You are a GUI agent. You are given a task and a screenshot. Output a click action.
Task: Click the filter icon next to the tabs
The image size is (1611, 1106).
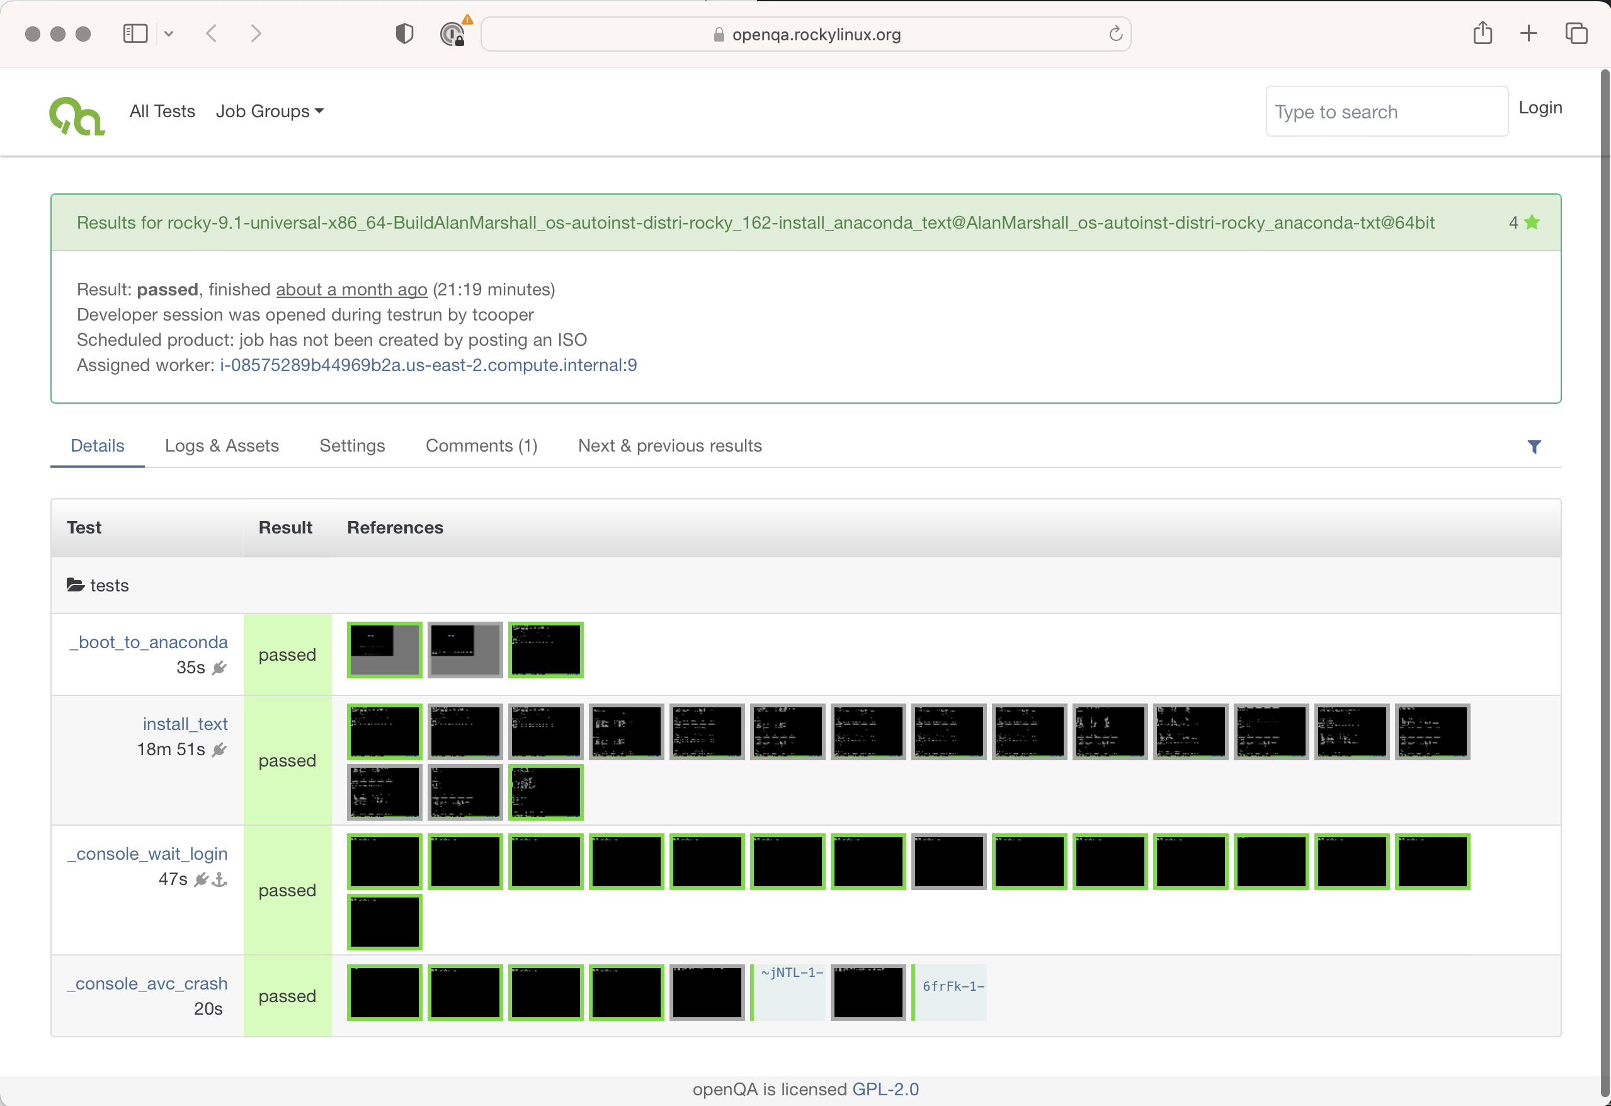1535,447
